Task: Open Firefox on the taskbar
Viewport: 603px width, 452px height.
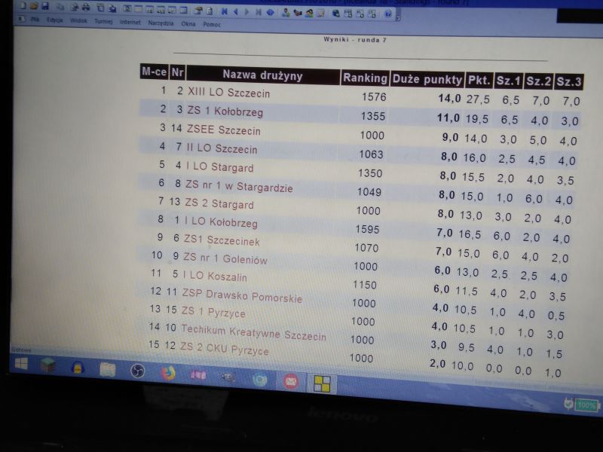Action: [x=168, y=373]
